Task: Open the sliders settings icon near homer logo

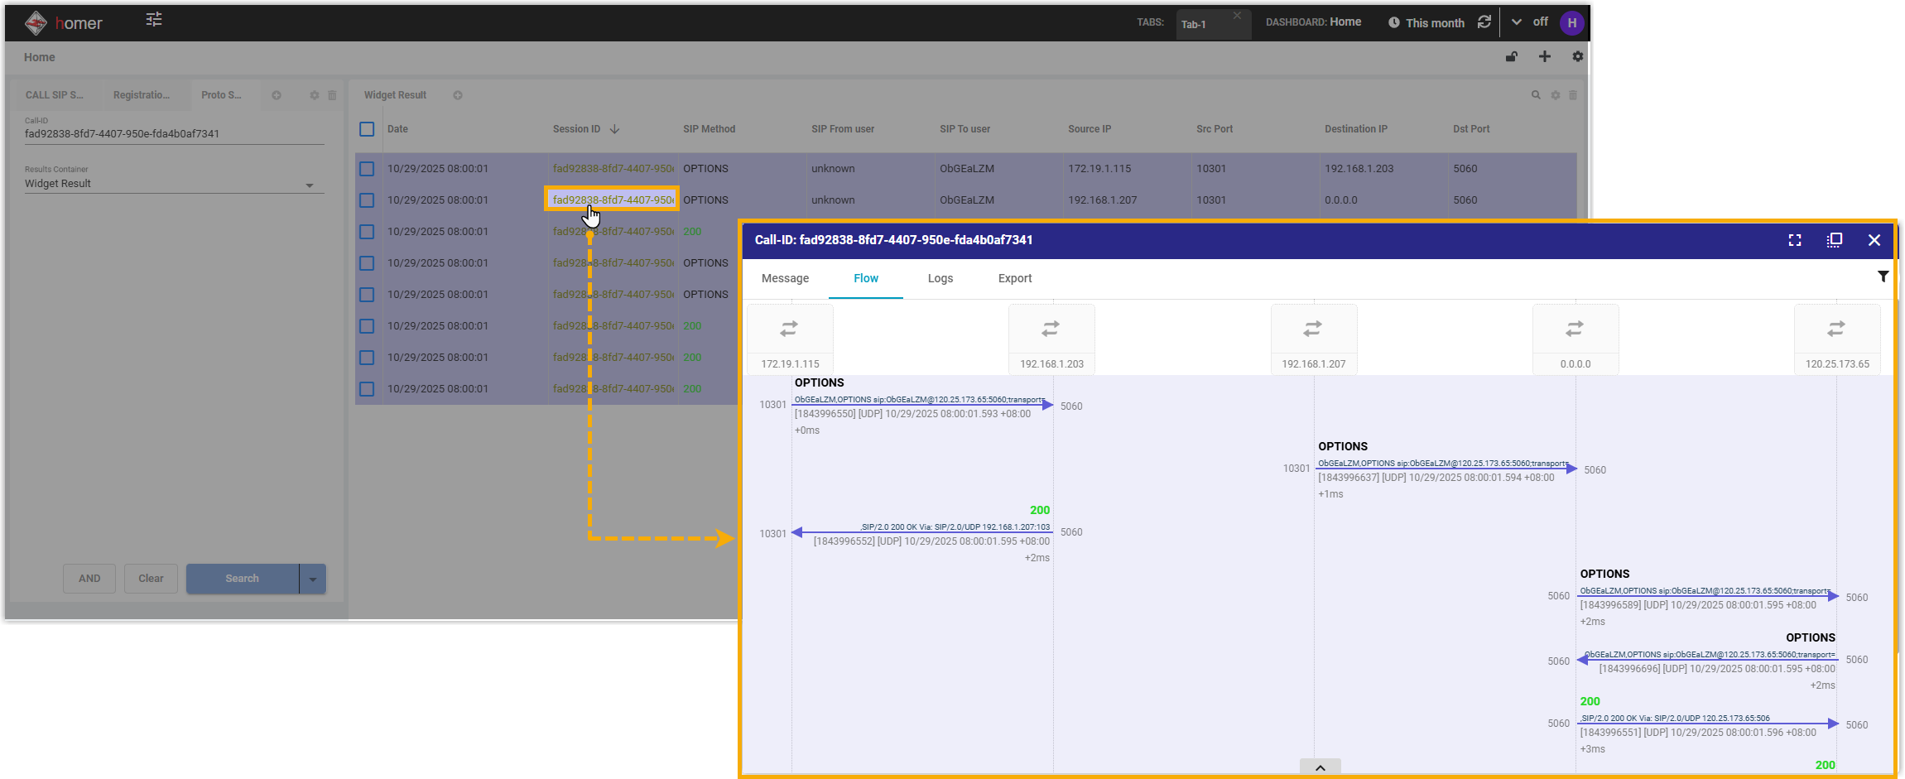Action: pos(154,20)
